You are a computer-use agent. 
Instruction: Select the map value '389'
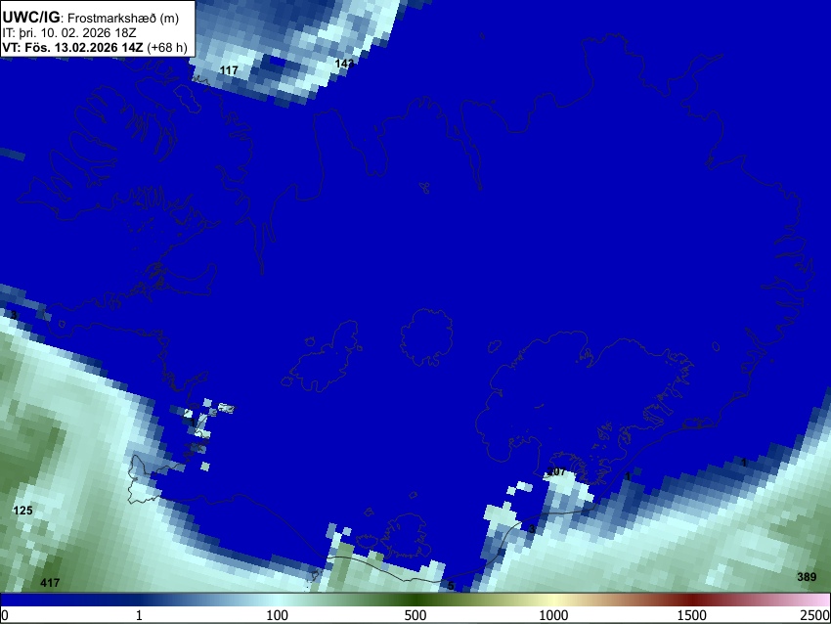(807, 577)
